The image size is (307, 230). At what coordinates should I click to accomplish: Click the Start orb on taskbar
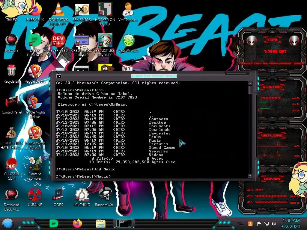tap(7, 224)
